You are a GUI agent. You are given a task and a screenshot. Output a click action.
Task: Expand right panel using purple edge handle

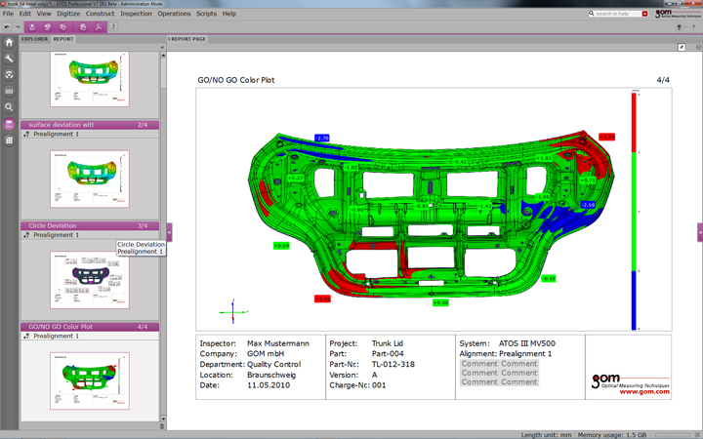pos(699,231)
